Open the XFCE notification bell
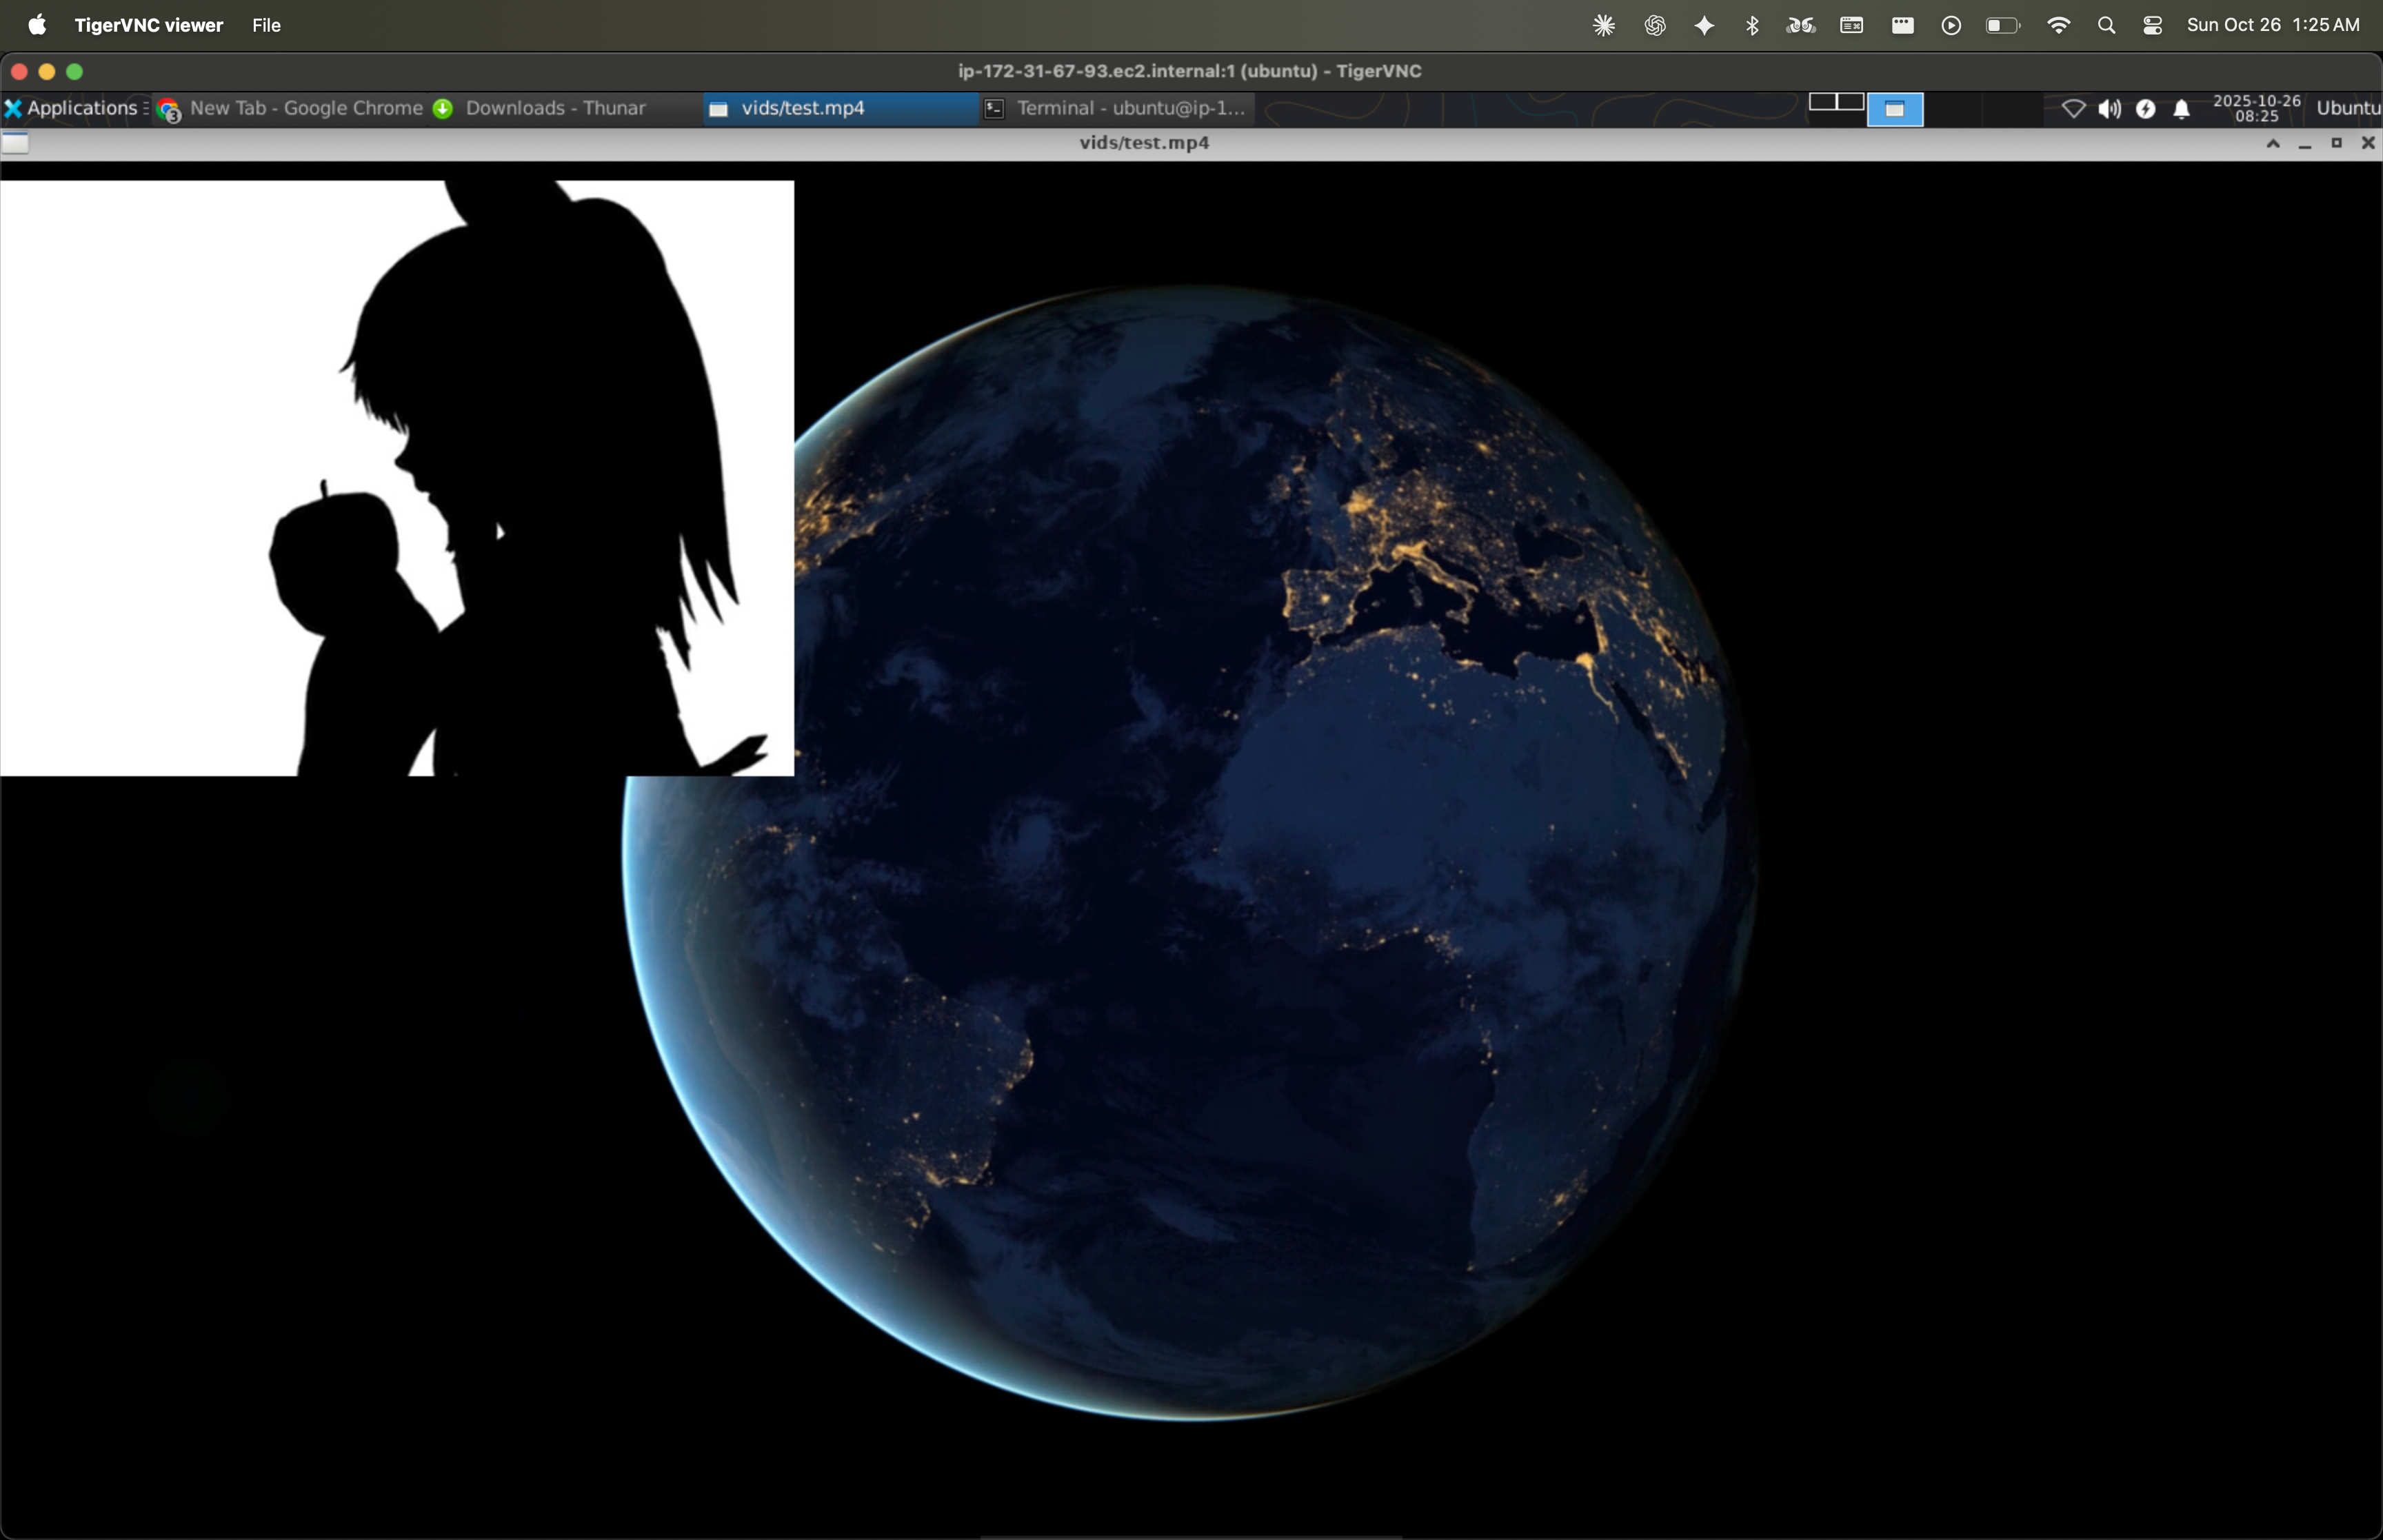Viewport: 2383px width, 1540px height. [x=2182, y=109]
